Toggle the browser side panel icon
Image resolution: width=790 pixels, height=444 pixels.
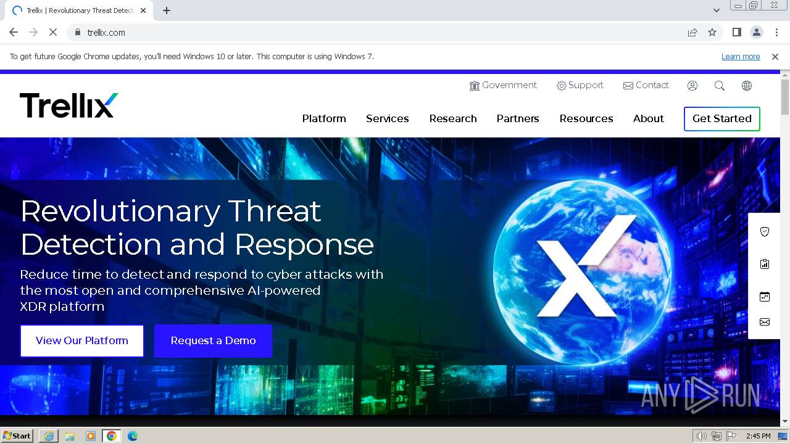(737, 33)
